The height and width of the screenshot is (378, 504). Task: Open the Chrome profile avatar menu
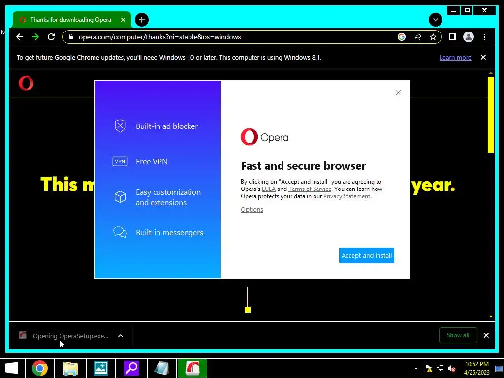[x=469, y=37]
